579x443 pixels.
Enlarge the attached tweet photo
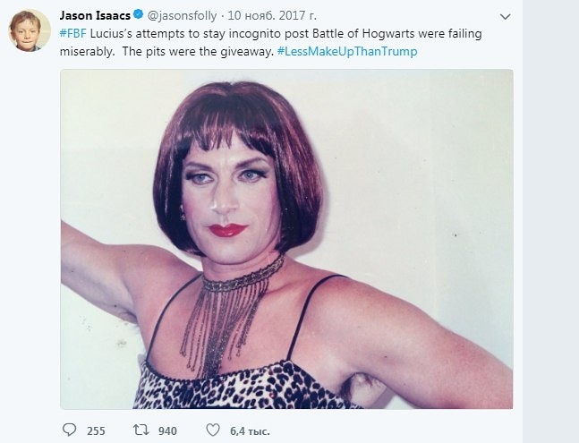(x=286, y=239)
